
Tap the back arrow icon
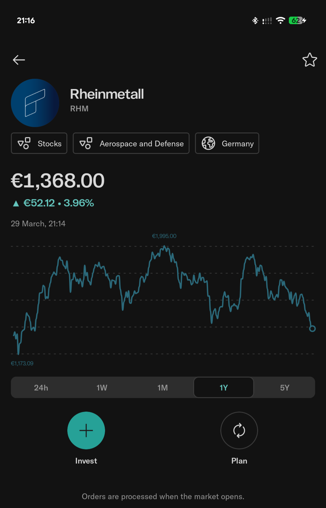[19, 60]
